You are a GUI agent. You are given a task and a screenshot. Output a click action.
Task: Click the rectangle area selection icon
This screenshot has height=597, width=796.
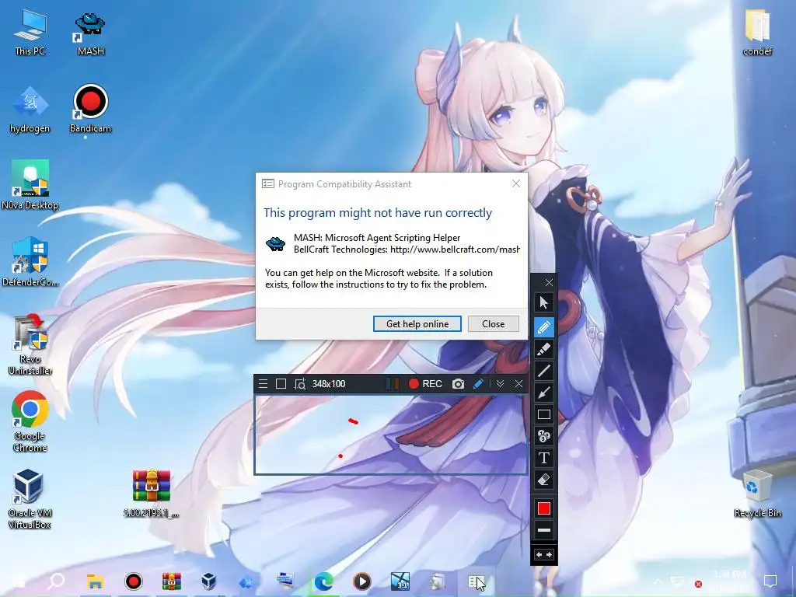coord(281,384)
